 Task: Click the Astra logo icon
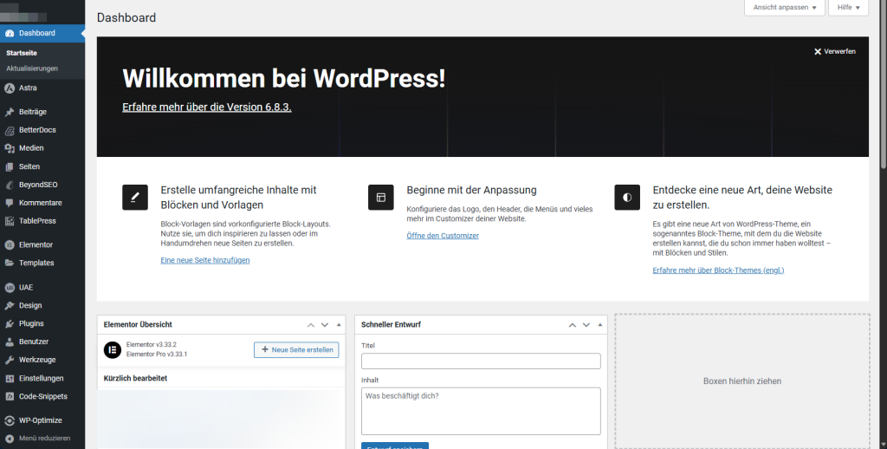(x=10, y=88)
